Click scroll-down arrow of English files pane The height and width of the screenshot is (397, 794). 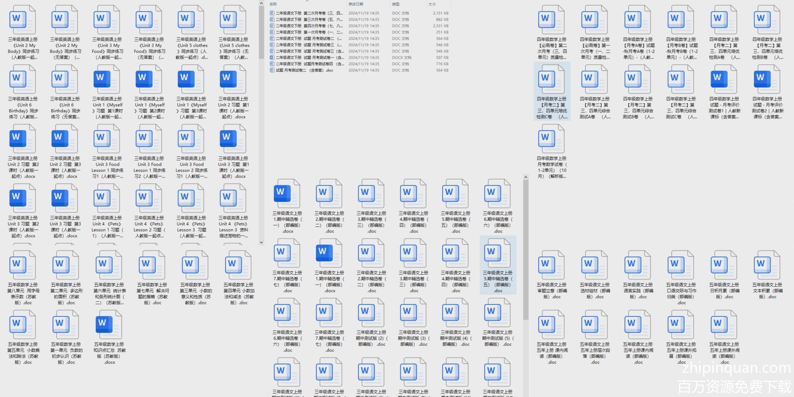click(261, 242)
